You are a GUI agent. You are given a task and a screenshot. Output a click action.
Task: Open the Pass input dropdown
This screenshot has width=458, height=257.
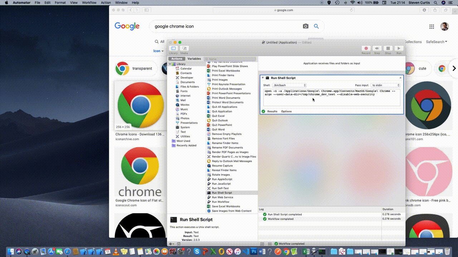[x=386, y=85]
